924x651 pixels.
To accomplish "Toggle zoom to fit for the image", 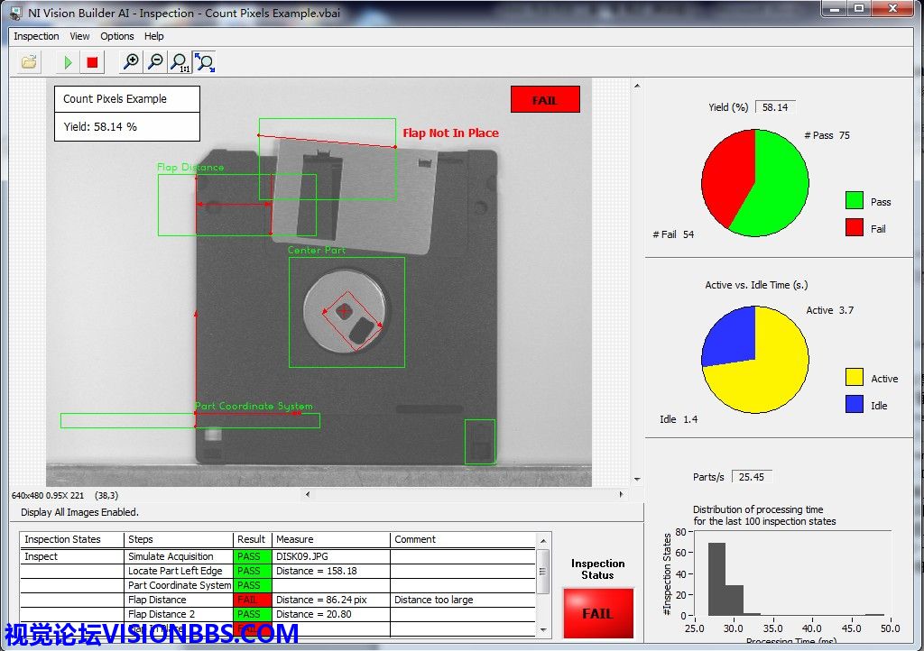I will (x=205, y=62).
